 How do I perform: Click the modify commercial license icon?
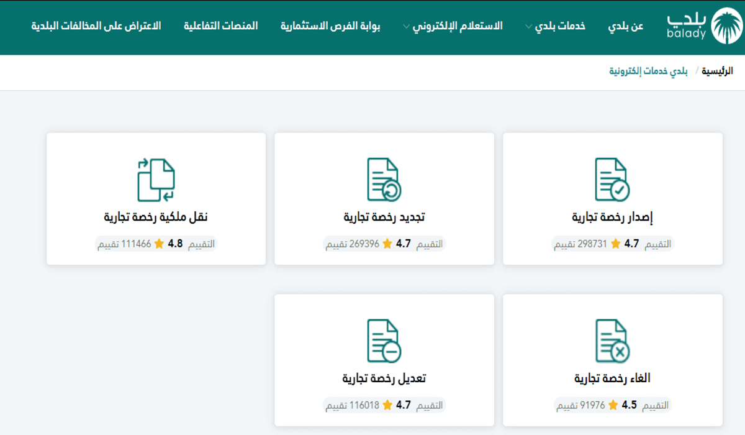[x=384, y=341]
